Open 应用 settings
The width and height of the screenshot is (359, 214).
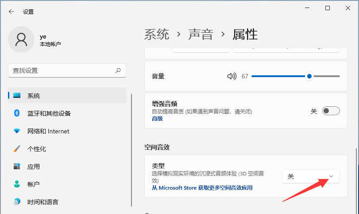(67, 166)
